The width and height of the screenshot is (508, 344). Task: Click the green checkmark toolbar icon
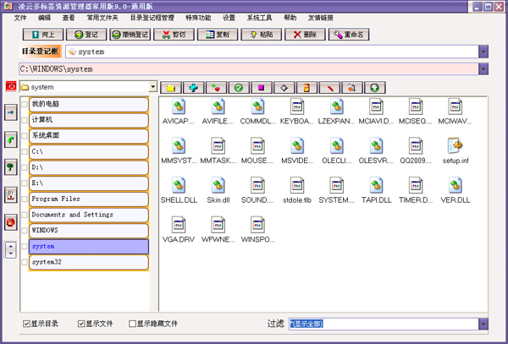click(239, 88)
